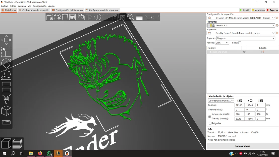Click the Y size field showing 113,96

(250, 119)
